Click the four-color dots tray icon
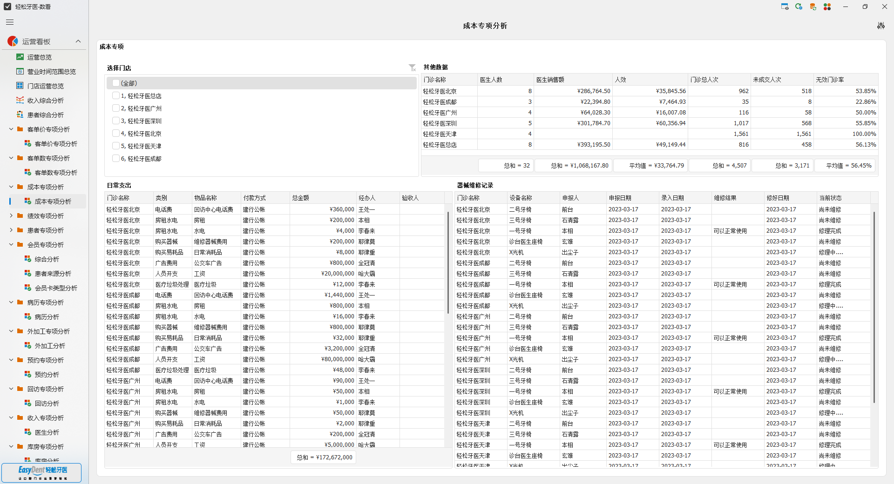 (827, 7)
